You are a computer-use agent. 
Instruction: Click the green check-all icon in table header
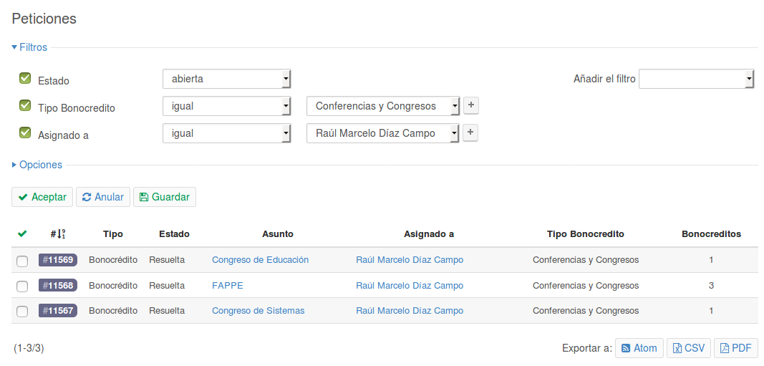22,234
